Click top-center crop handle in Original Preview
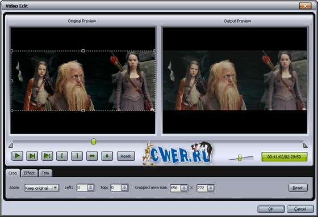318x217 pixels. (83, 51)
